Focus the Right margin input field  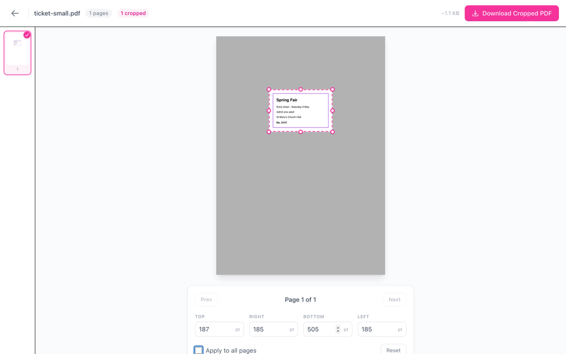(x=274, y=329)
